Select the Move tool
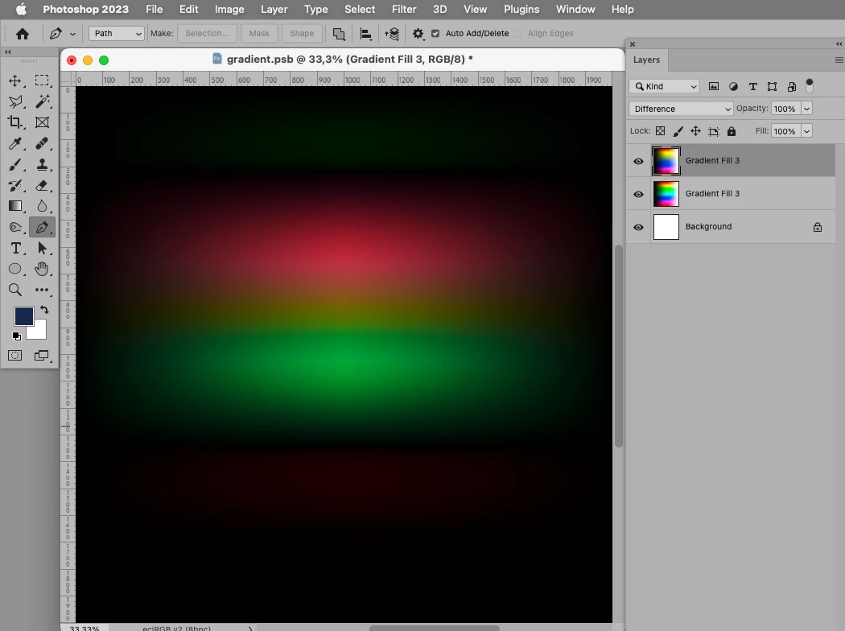 [x=15, y=80]
